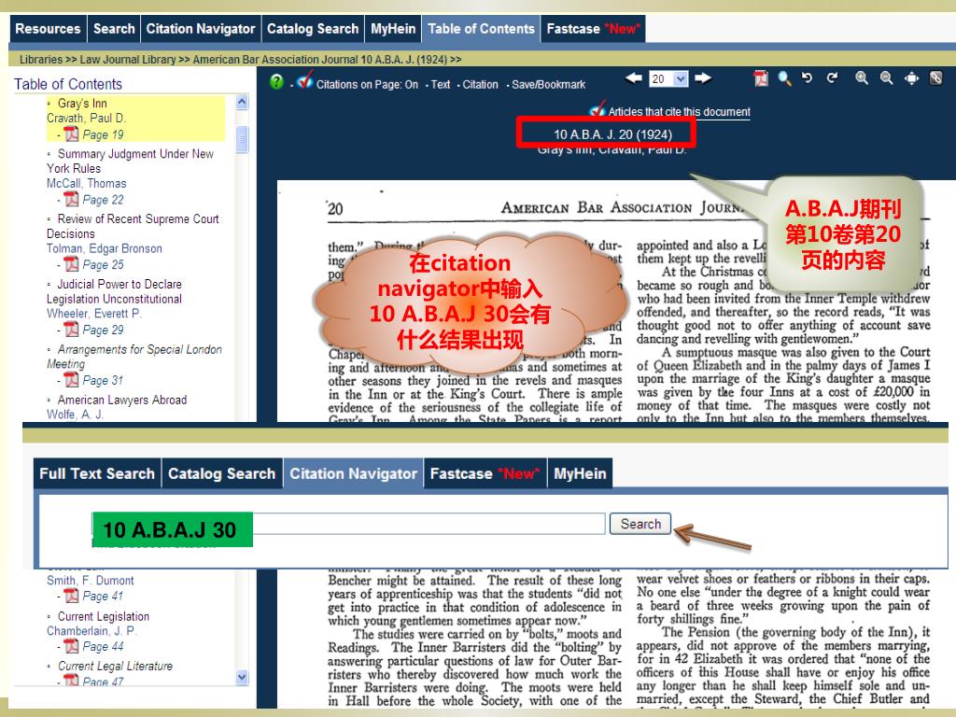Open PDF icon for Page 44

pyautogui.click(x=71, y=646)
